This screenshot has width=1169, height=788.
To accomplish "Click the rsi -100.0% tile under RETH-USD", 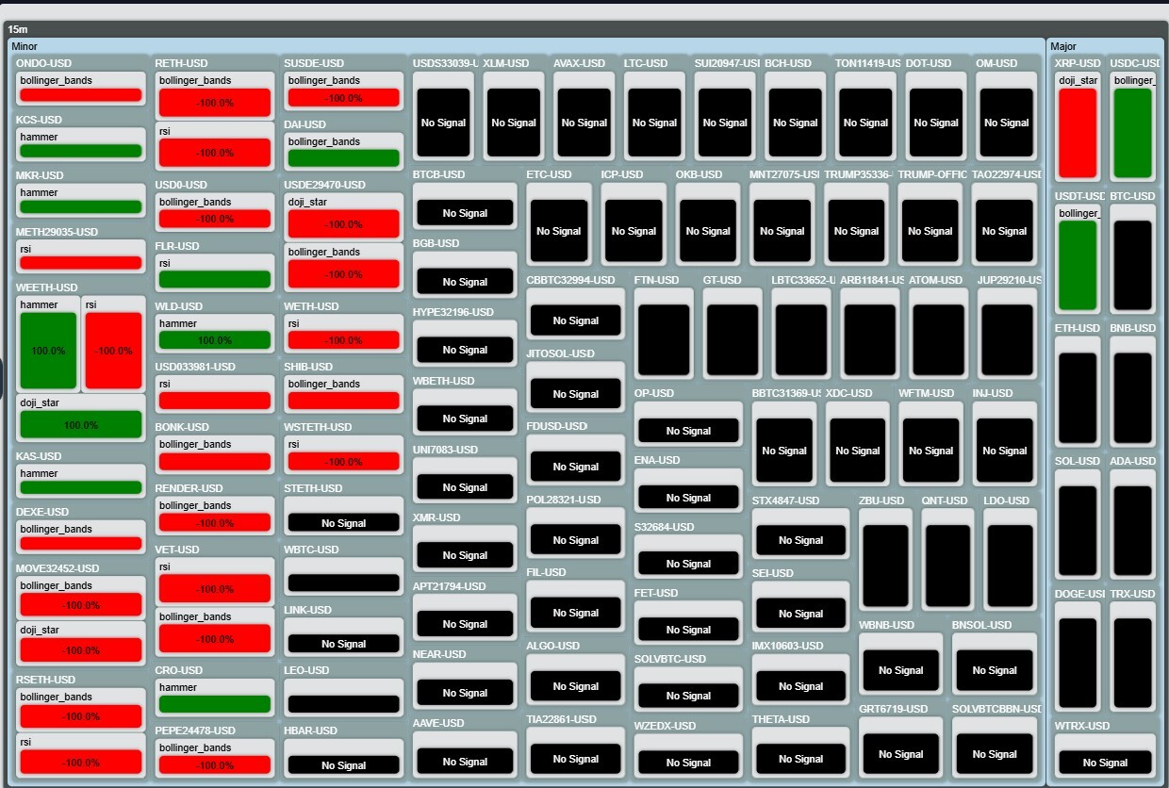I will tap(215, 152).
